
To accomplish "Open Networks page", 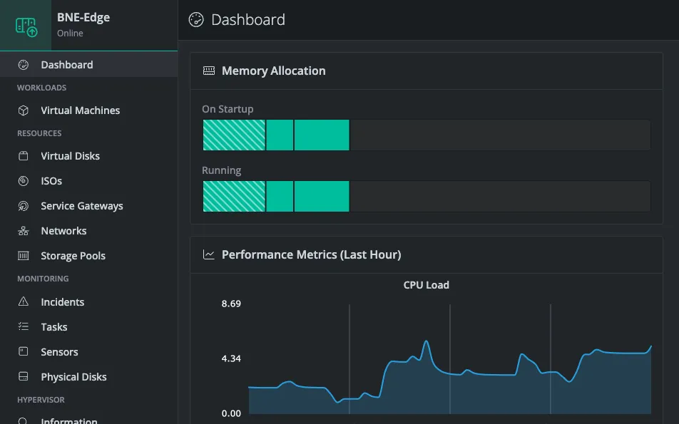I will [x=88, y=231].
